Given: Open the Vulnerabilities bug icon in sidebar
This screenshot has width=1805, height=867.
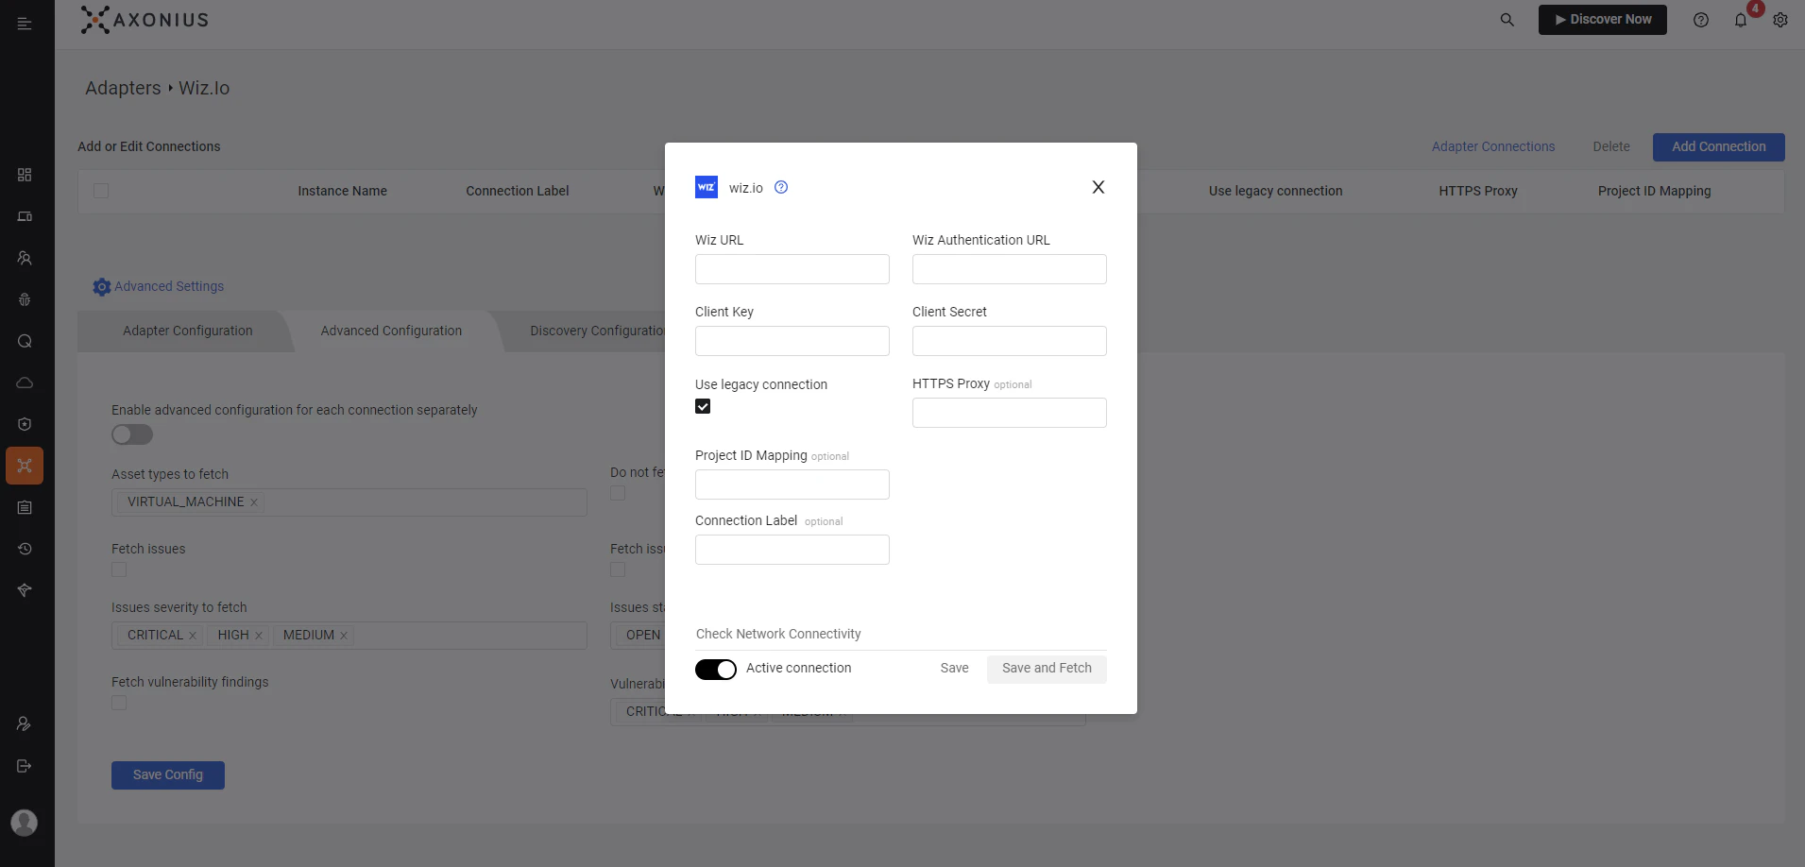Looking at the screenshot, I should click(x=25, y=299).
